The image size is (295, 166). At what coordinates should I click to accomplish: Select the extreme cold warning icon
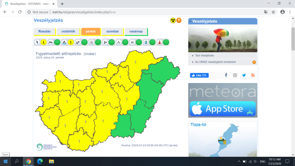[x=146, y=42]
